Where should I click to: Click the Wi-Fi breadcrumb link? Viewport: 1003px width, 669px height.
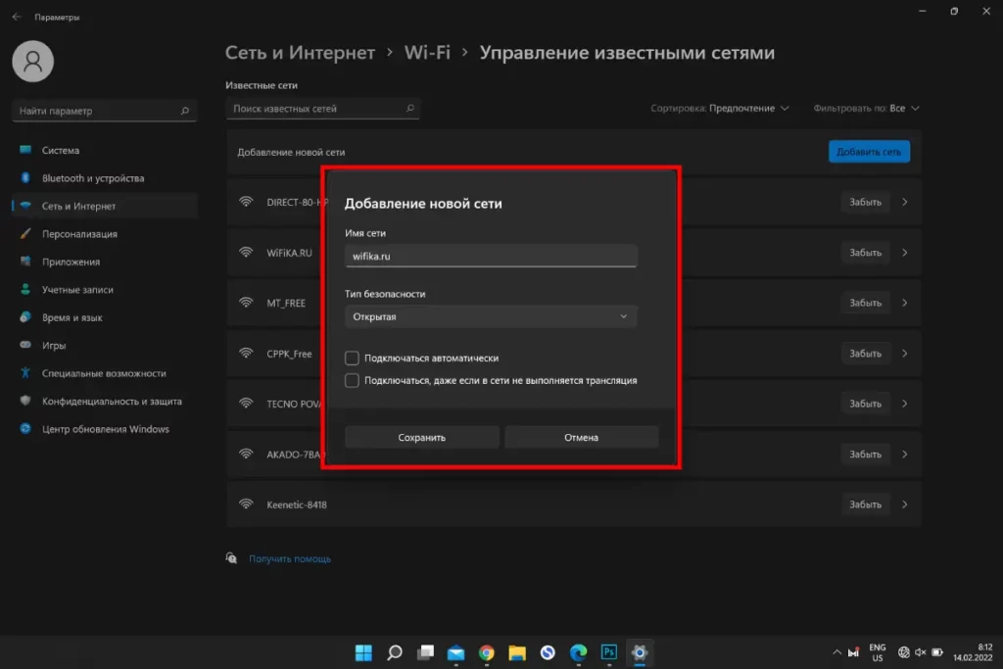click(x=427, y=53)
